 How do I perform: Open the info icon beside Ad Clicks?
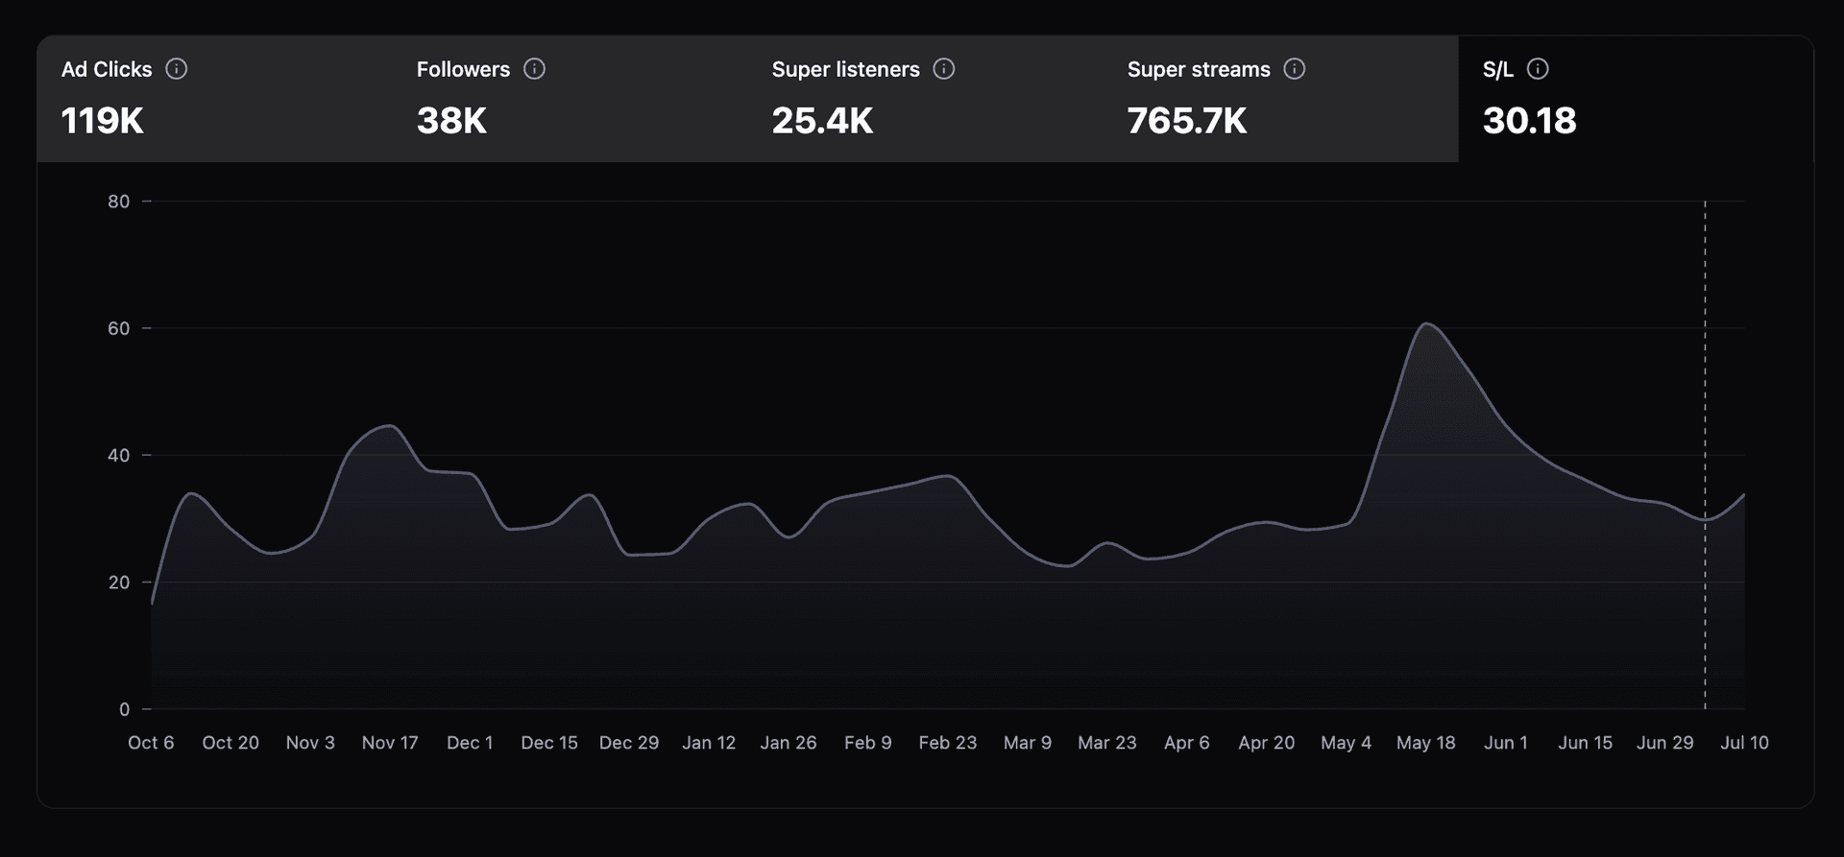coord(176,69)
